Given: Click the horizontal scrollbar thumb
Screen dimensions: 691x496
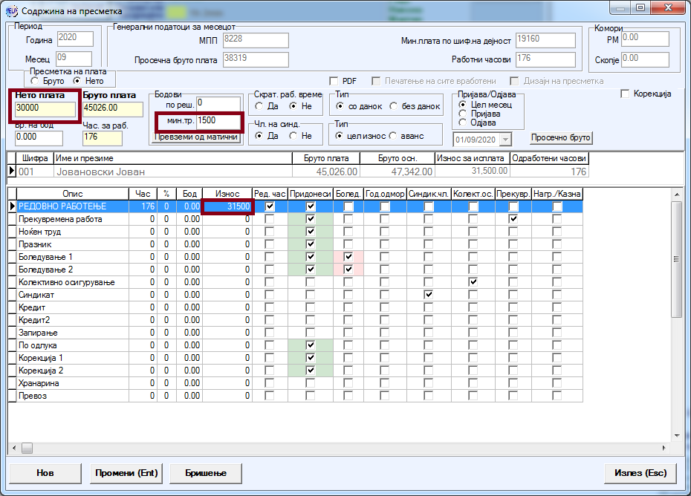Looking at the screenshot, I should (27, 448).
